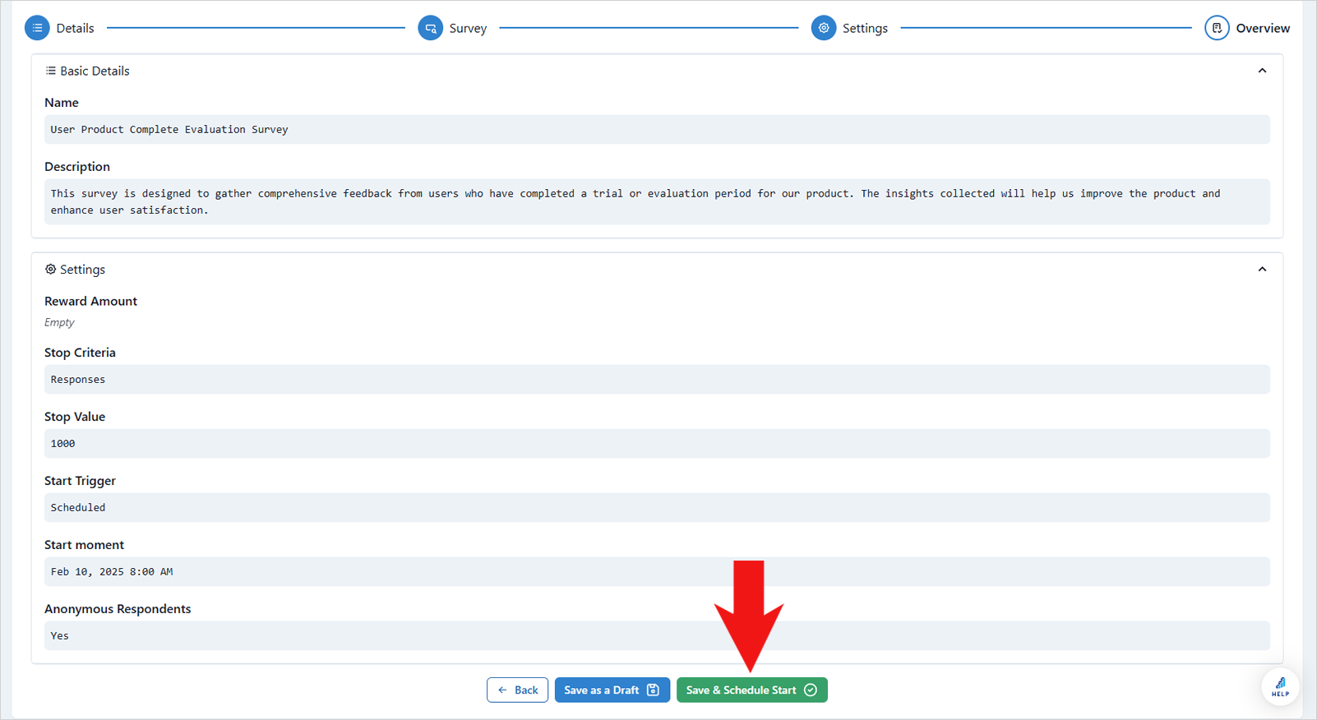Click the Start moment date field
Screen dimensions: 1317x720
point(657,571)
